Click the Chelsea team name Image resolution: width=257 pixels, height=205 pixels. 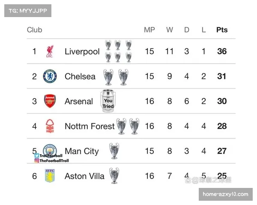pos(80,76)
